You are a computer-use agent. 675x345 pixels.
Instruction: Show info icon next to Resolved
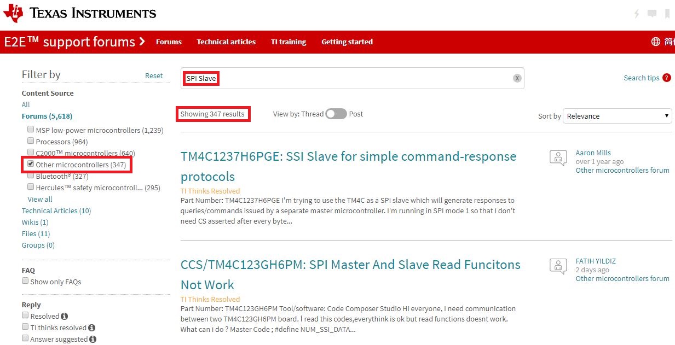65,316
